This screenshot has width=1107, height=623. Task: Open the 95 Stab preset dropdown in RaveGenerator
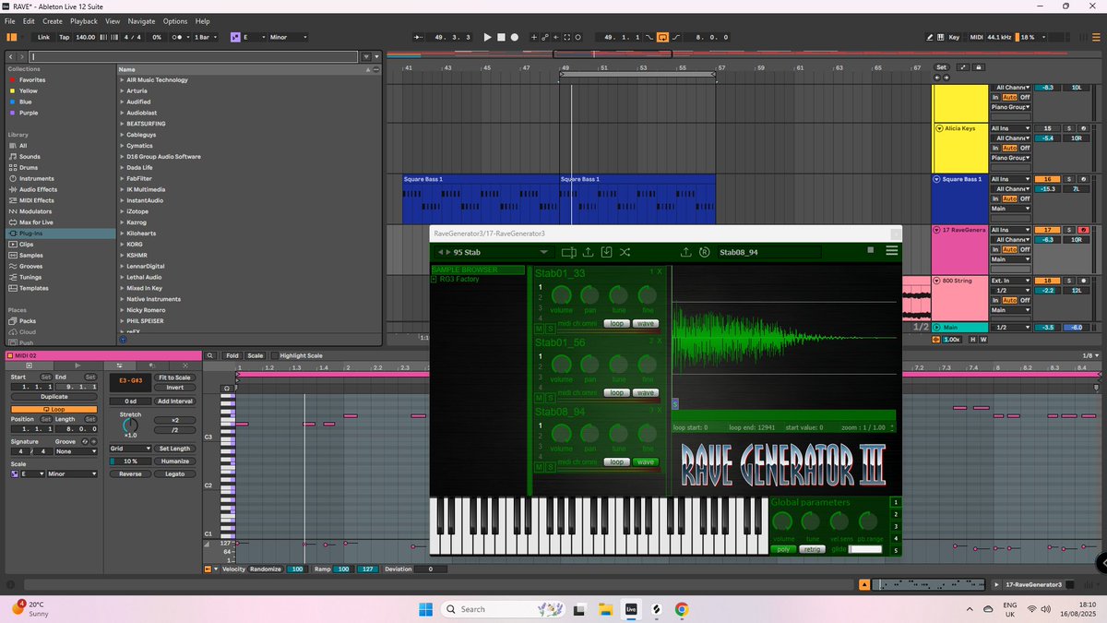[543, 252]
